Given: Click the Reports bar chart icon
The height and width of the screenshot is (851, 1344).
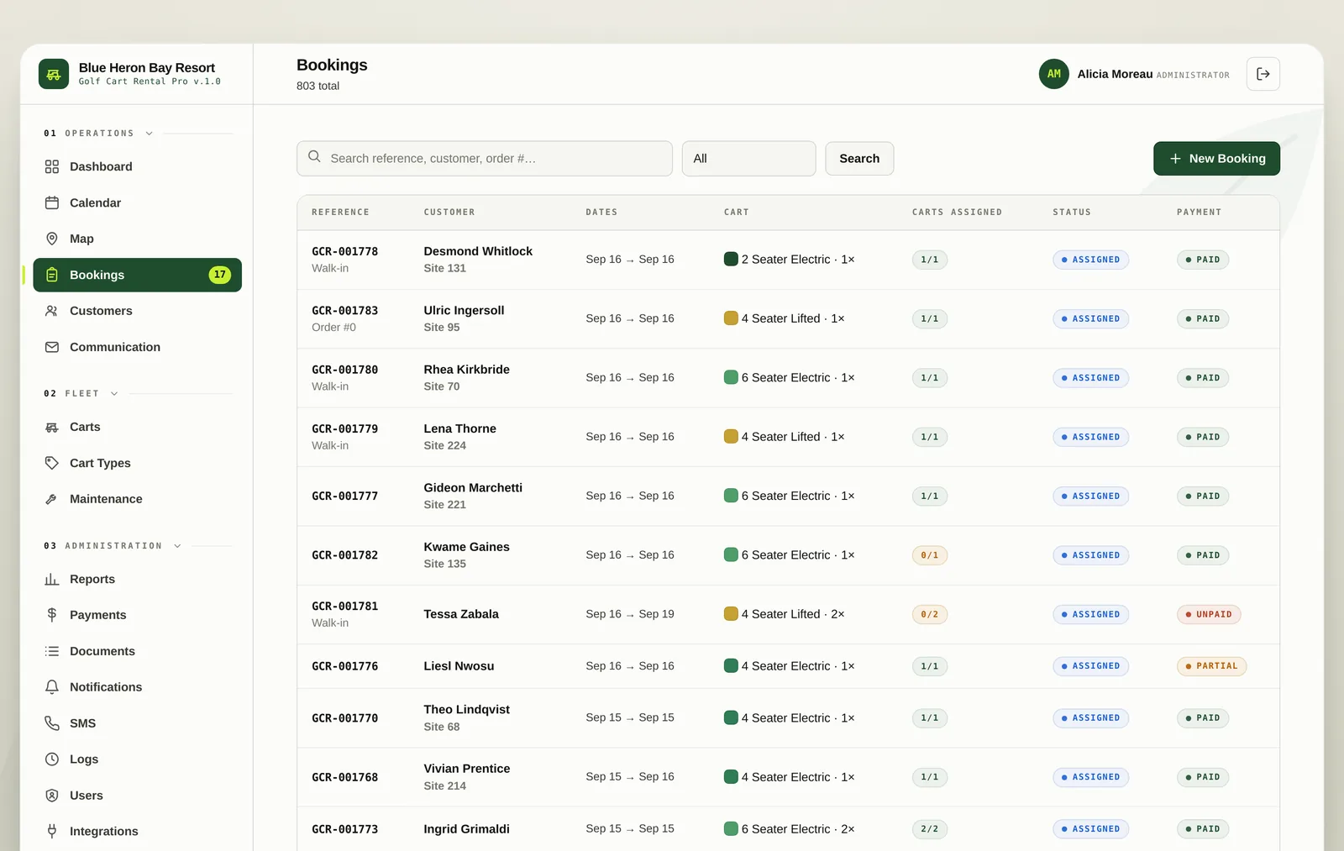Looking at the screenshot, I should [52, 579].
